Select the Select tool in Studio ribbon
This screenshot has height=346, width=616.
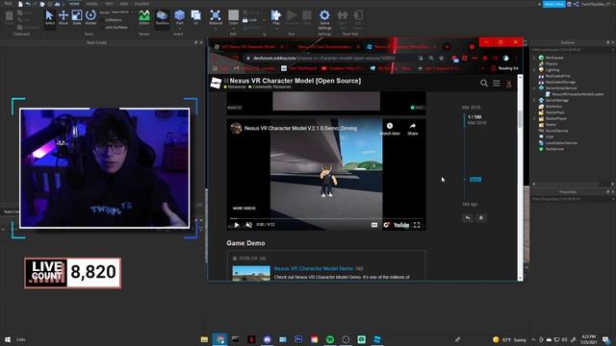coord(49,17)
